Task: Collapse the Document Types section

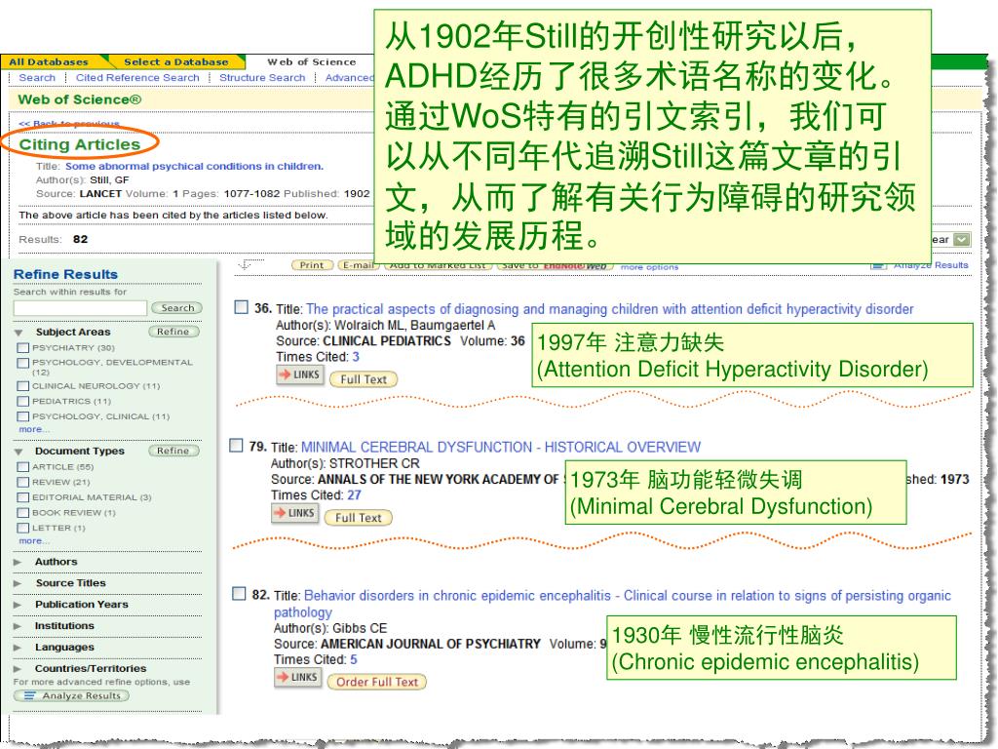Action: (19, 452)
